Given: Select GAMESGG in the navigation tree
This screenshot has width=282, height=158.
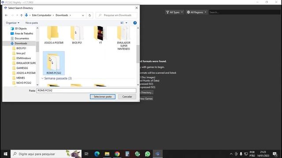Looking at the screenshot, I should tap(20, 68).
